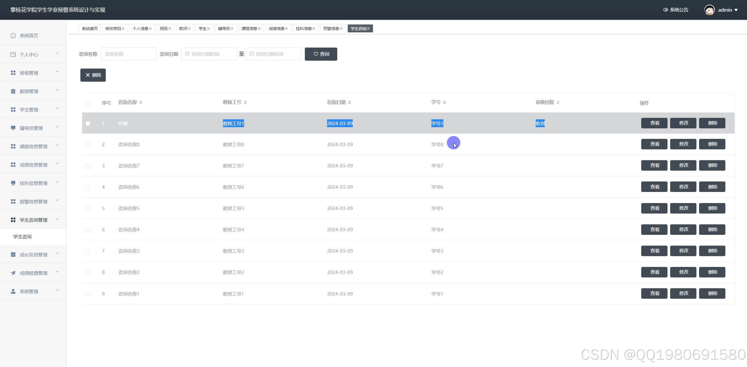Viewport: 747px width, 367px height.
Task: Toggle the select-all header checkbox
Action: coord(88,103)
